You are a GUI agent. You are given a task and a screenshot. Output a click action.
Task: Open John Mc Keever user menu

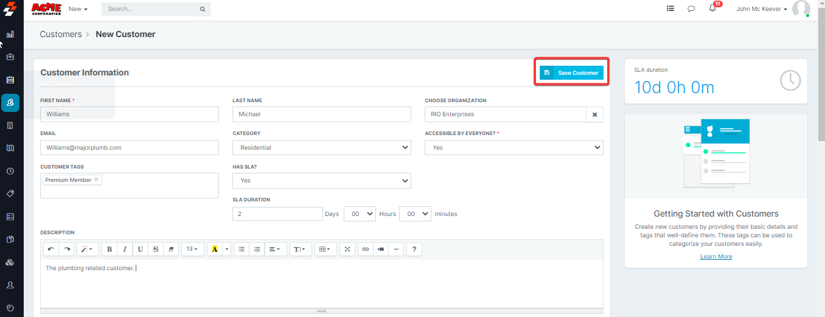762,9
